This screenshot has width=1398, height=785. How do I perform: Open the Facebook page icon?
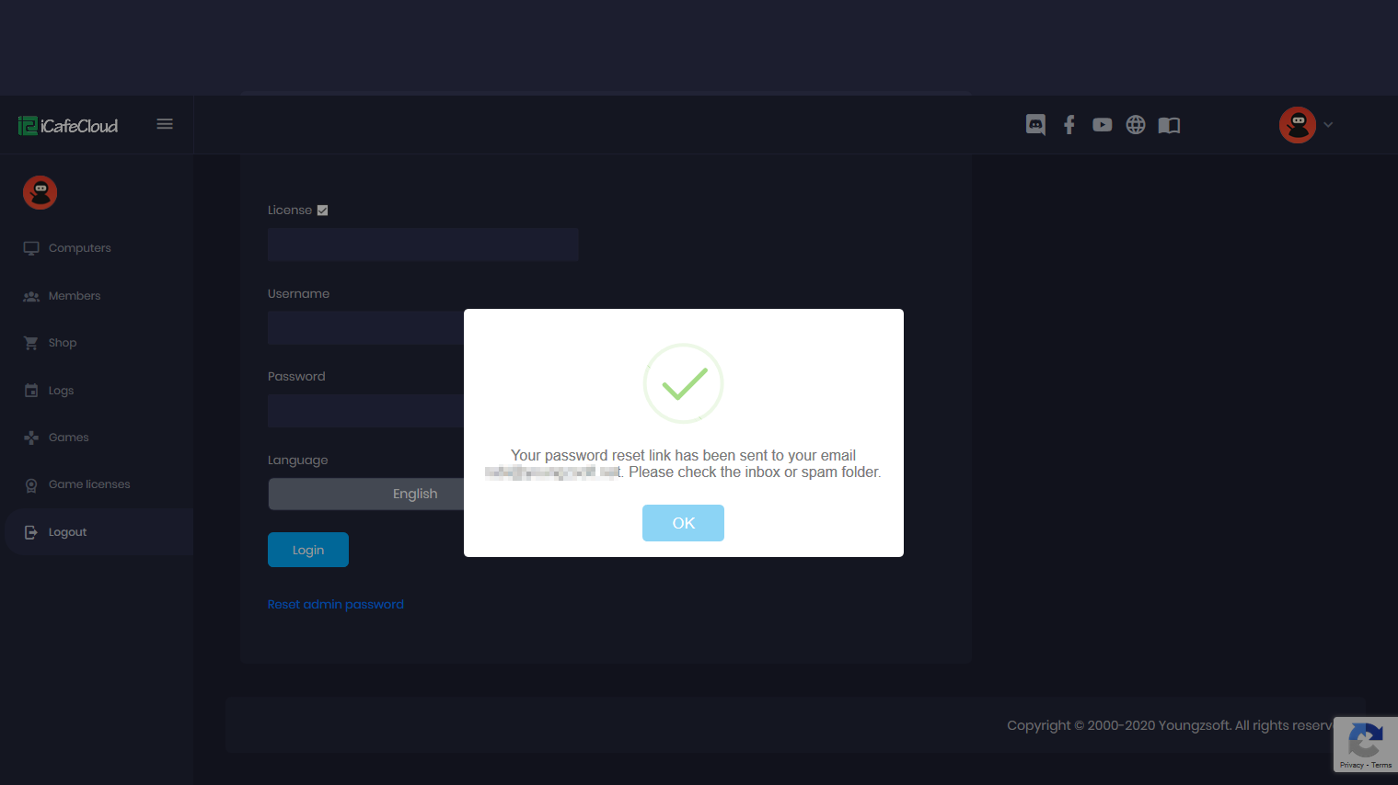pos(1069,125)
